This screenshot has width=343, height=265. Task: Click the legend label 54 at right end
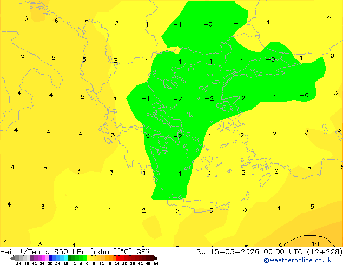click(156, 264)
